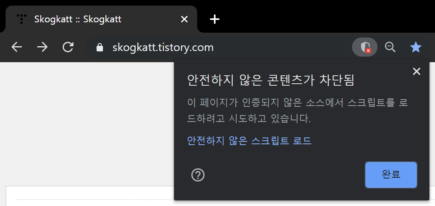Click the zoom-out magnifier icon
The image size is (435, 206).
click(390, 47)
